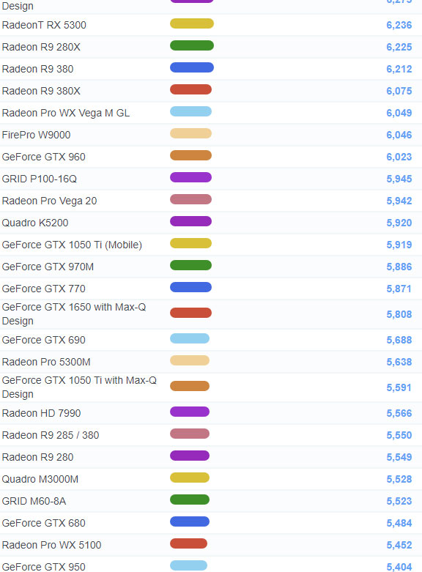Click the red bar for Radeon R9 380X
Viewport: 422px width, 572px height.
[190, 89]
